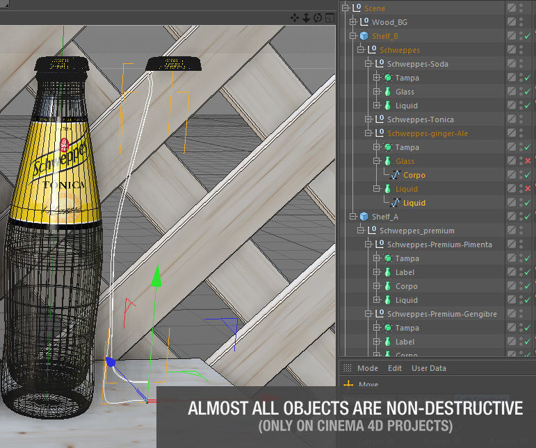536x448 pixels.
Task: Click the blue Z-axis handle
Action: 110,362
